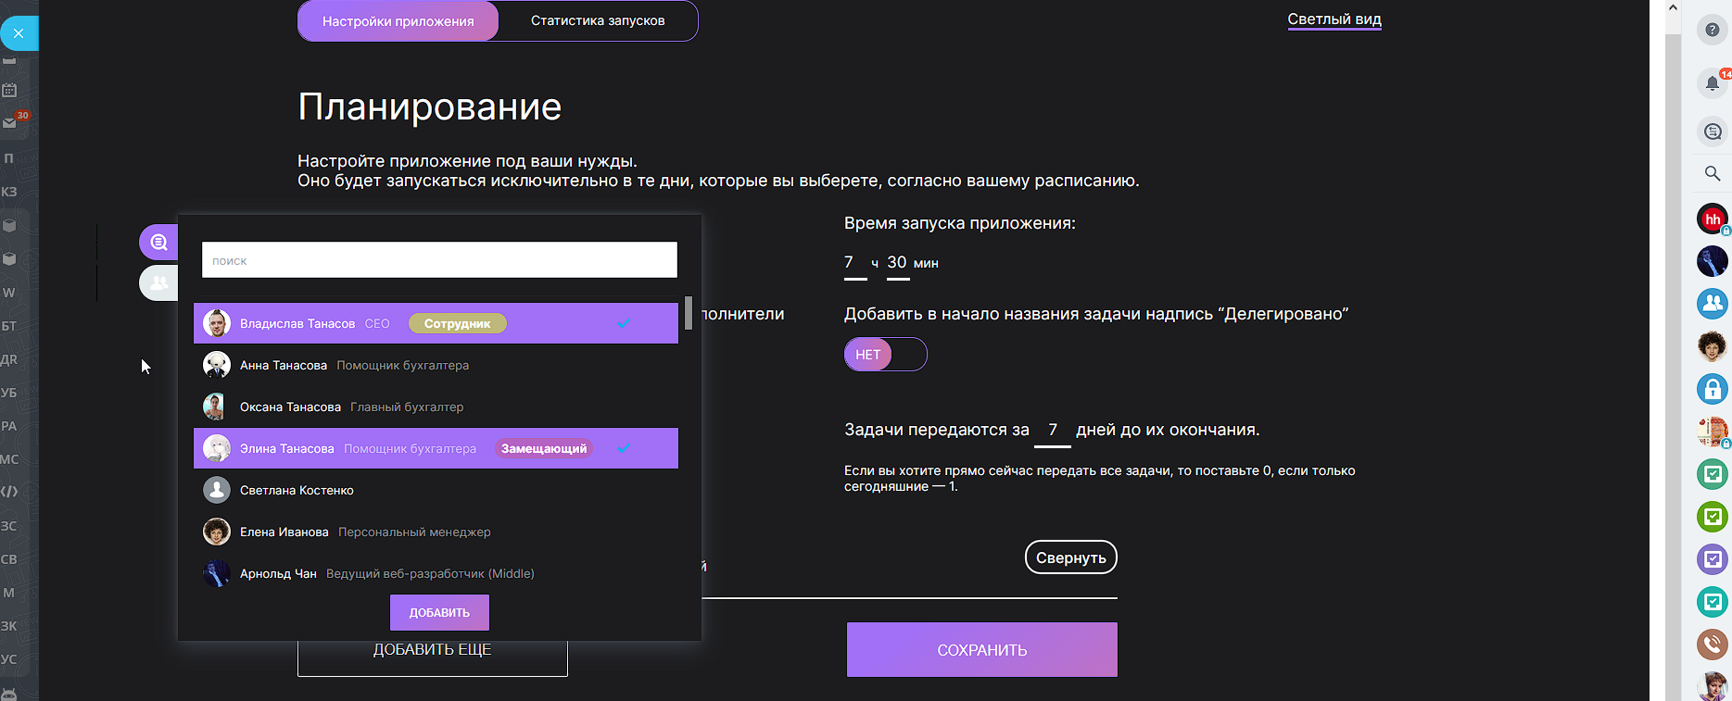Click the days field showing 7
Screen dimensions: 1732x701
[x=1053, y=431]
